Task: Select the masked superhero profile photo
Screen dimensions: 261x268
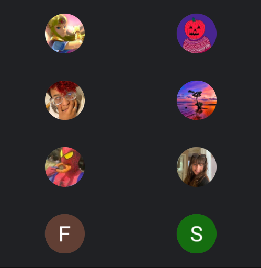Action: pyautogui.click(x=65, y=167)
